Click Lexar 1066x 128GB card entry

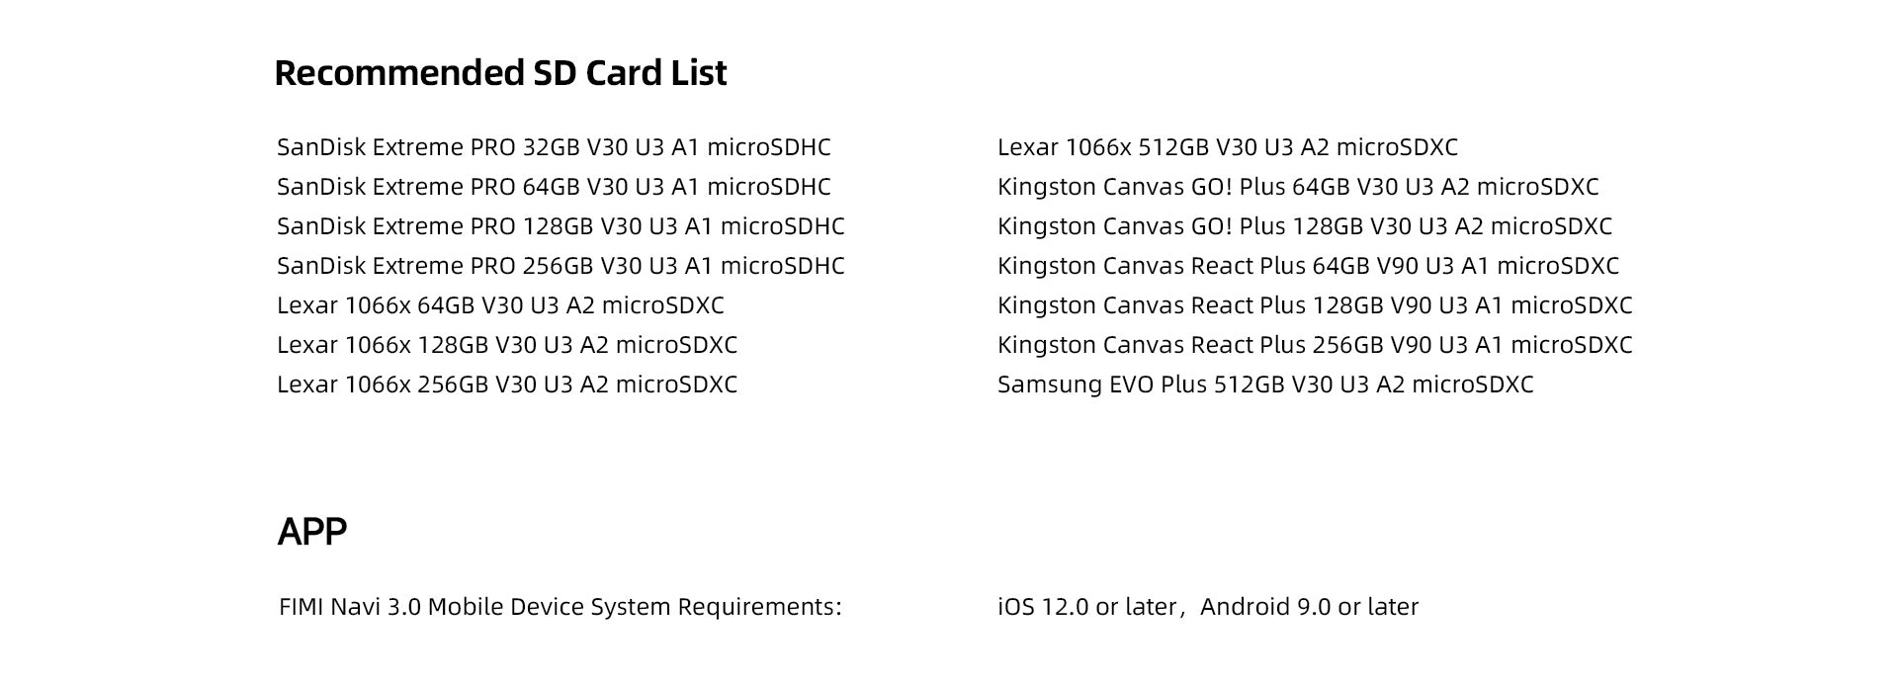[x=507, y=345]
